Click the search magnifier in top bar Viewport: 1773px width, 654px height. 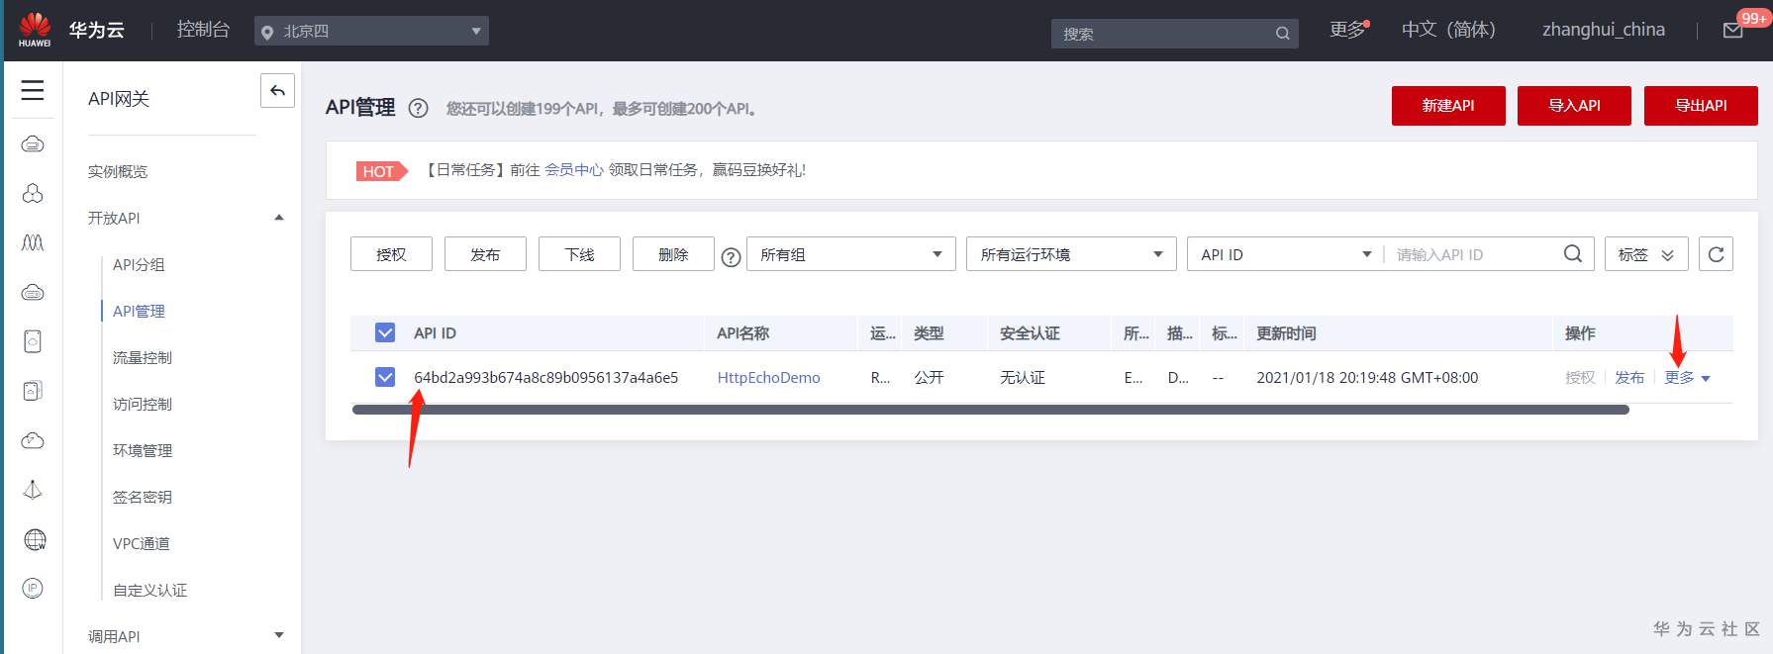pos(1282,33)
